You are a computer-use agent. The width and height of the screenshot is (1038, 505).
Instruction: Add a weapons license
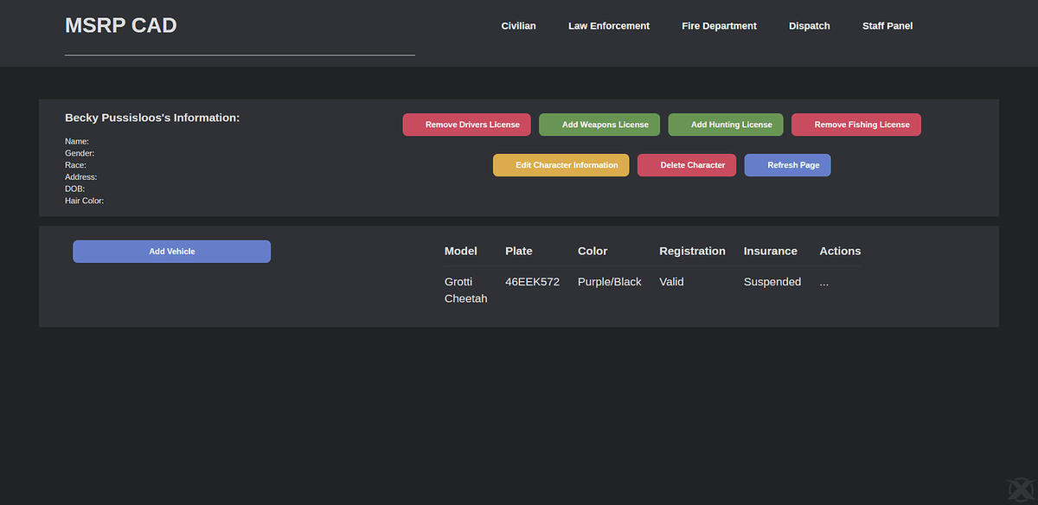[599, 125]
